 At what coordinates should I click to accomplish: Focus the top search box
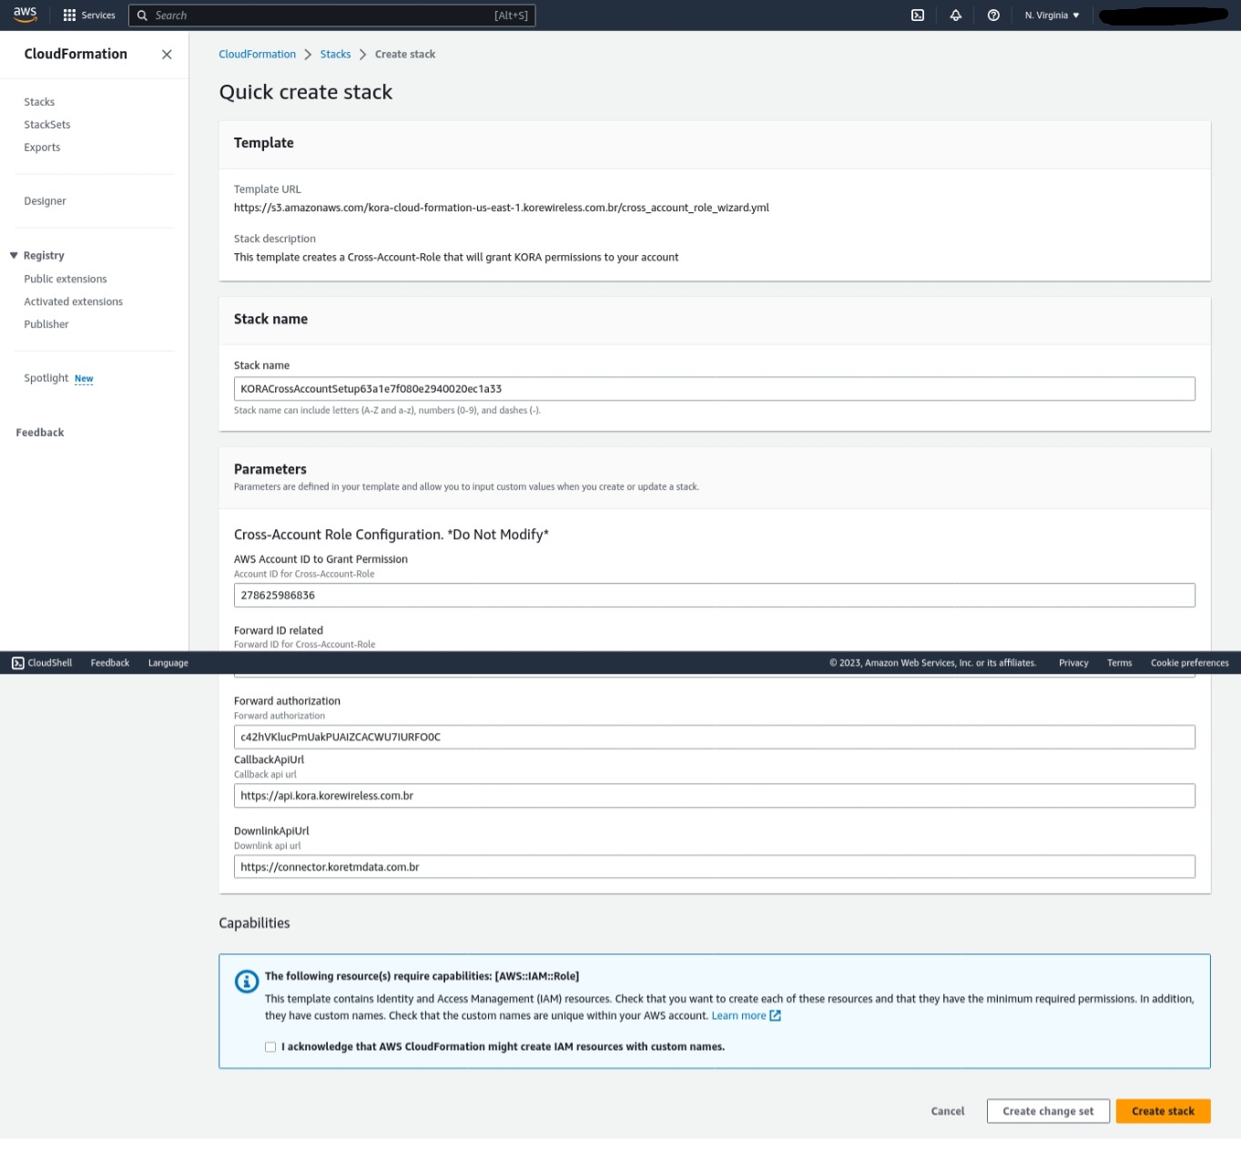[x=332, y=15]
